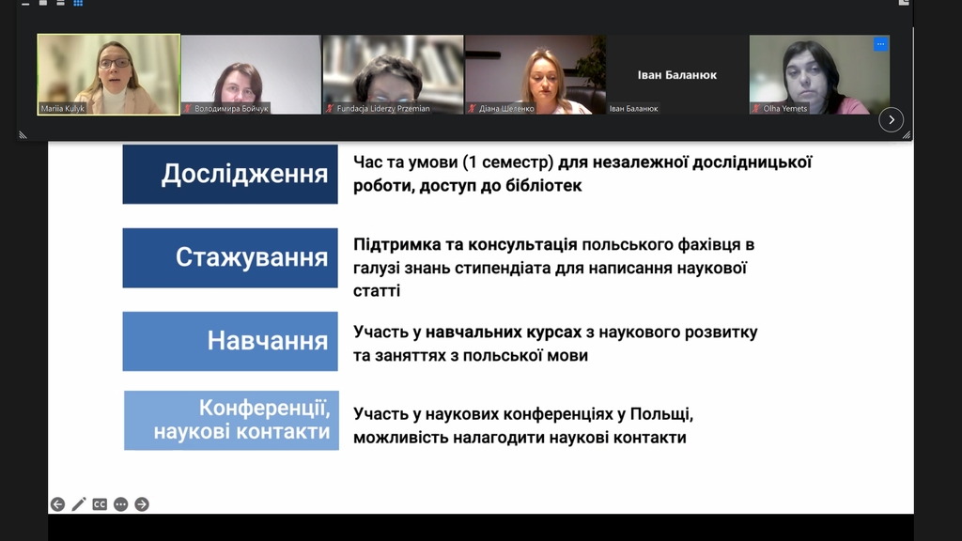Select Mariia Kulyk's video tile

[109, 74]
